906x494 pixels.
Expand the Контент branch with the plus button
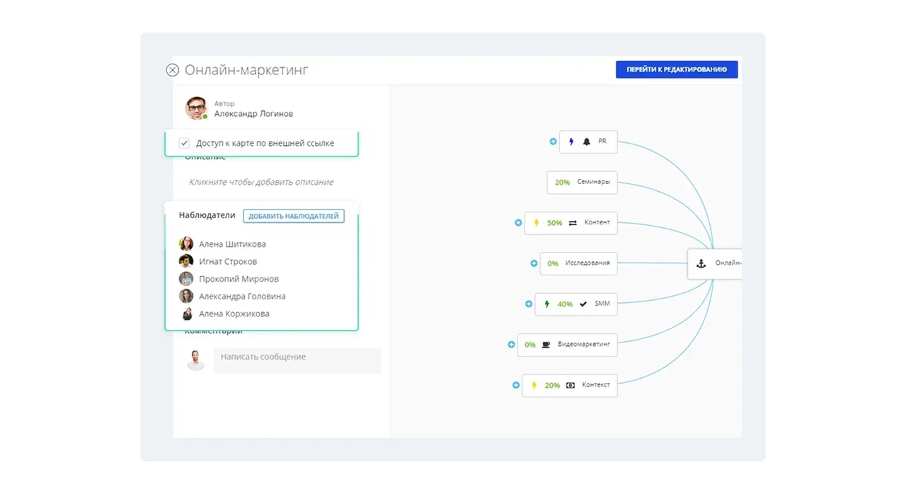point(519,223)
